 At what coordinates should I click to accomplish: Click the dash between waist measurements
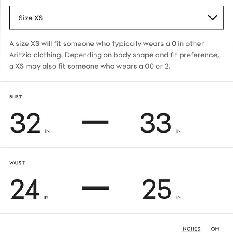(96, 188)
